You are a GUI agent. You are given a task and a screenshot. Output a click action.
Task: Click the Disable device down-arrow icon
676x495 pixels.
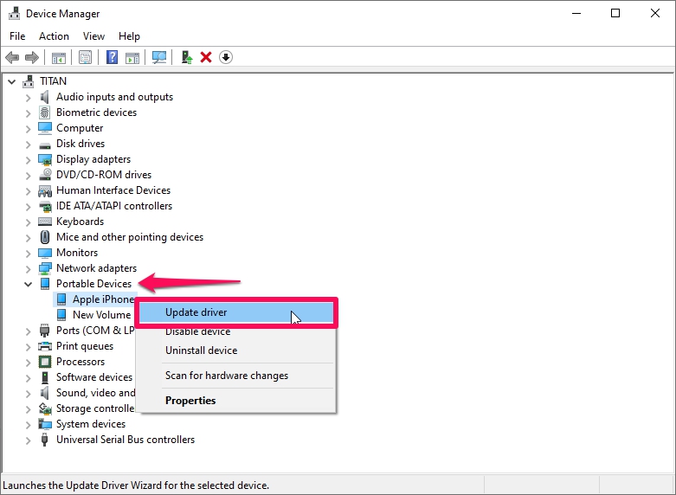pyautogui.click(x=226, y=57)
